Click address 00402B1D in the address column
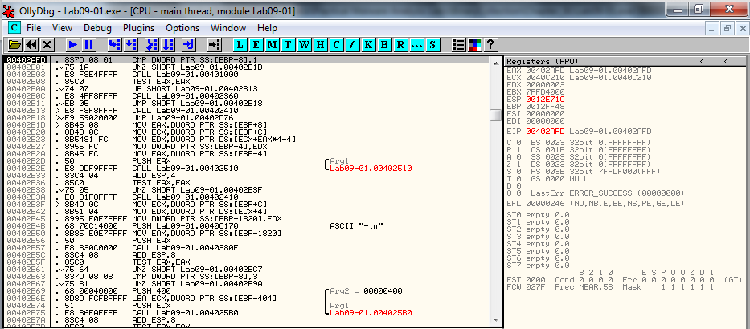 click(x=27, y=124)
